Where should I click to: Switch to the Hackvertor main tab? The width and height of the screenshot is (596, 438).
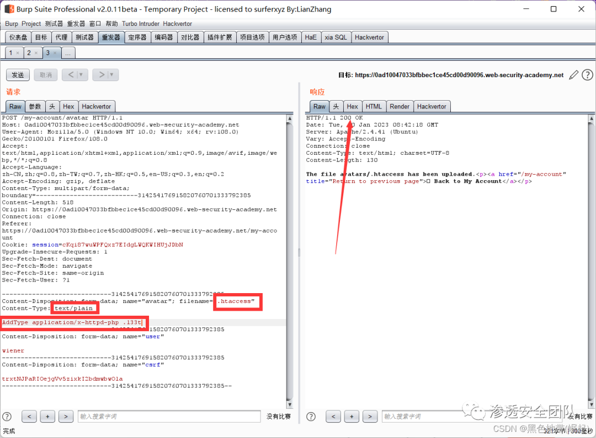(x=369, y=37)
